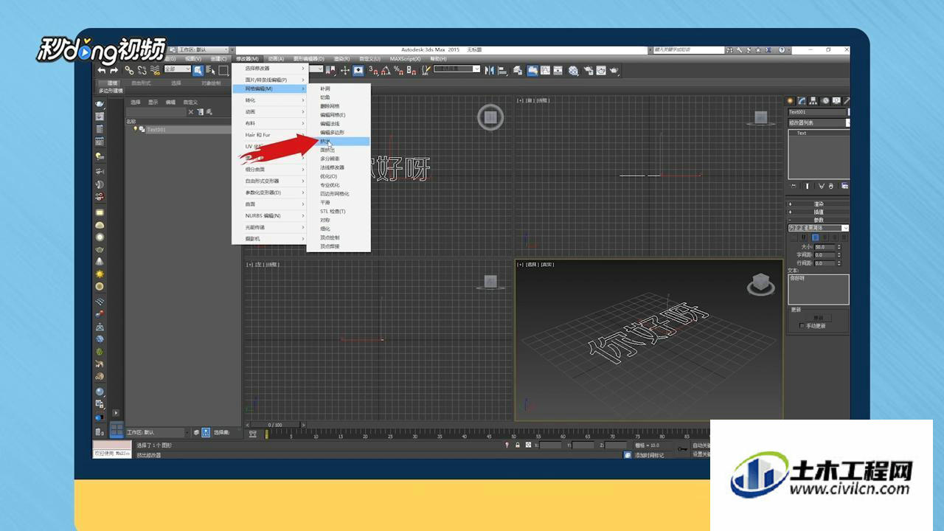Open the Render Setup teapot icon
Viewport: 944px width, 531px height.
coord(588,70)
